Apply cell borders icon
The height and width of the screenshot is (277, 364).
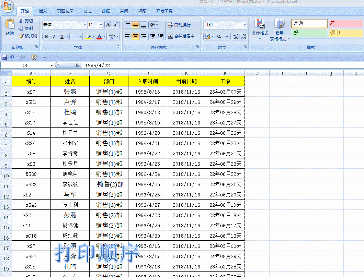click(x=75, y=37)
